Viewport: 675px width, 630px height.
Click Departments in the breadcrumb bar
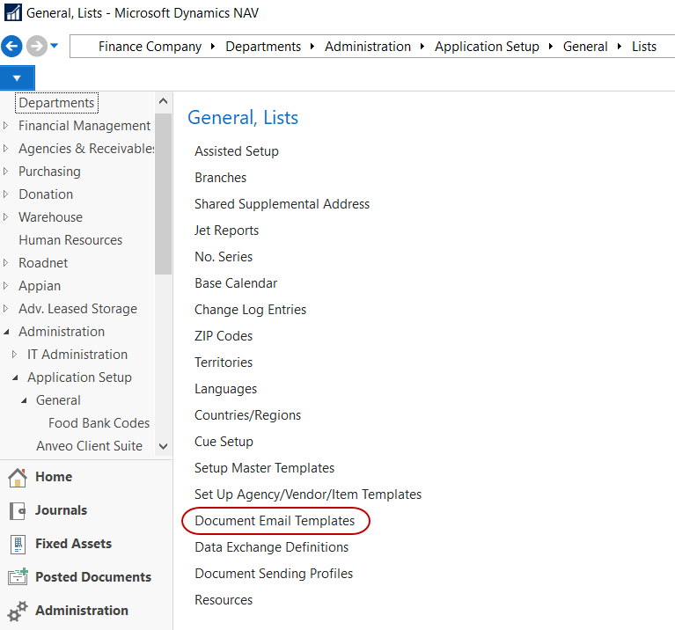[x=262, y=47]
